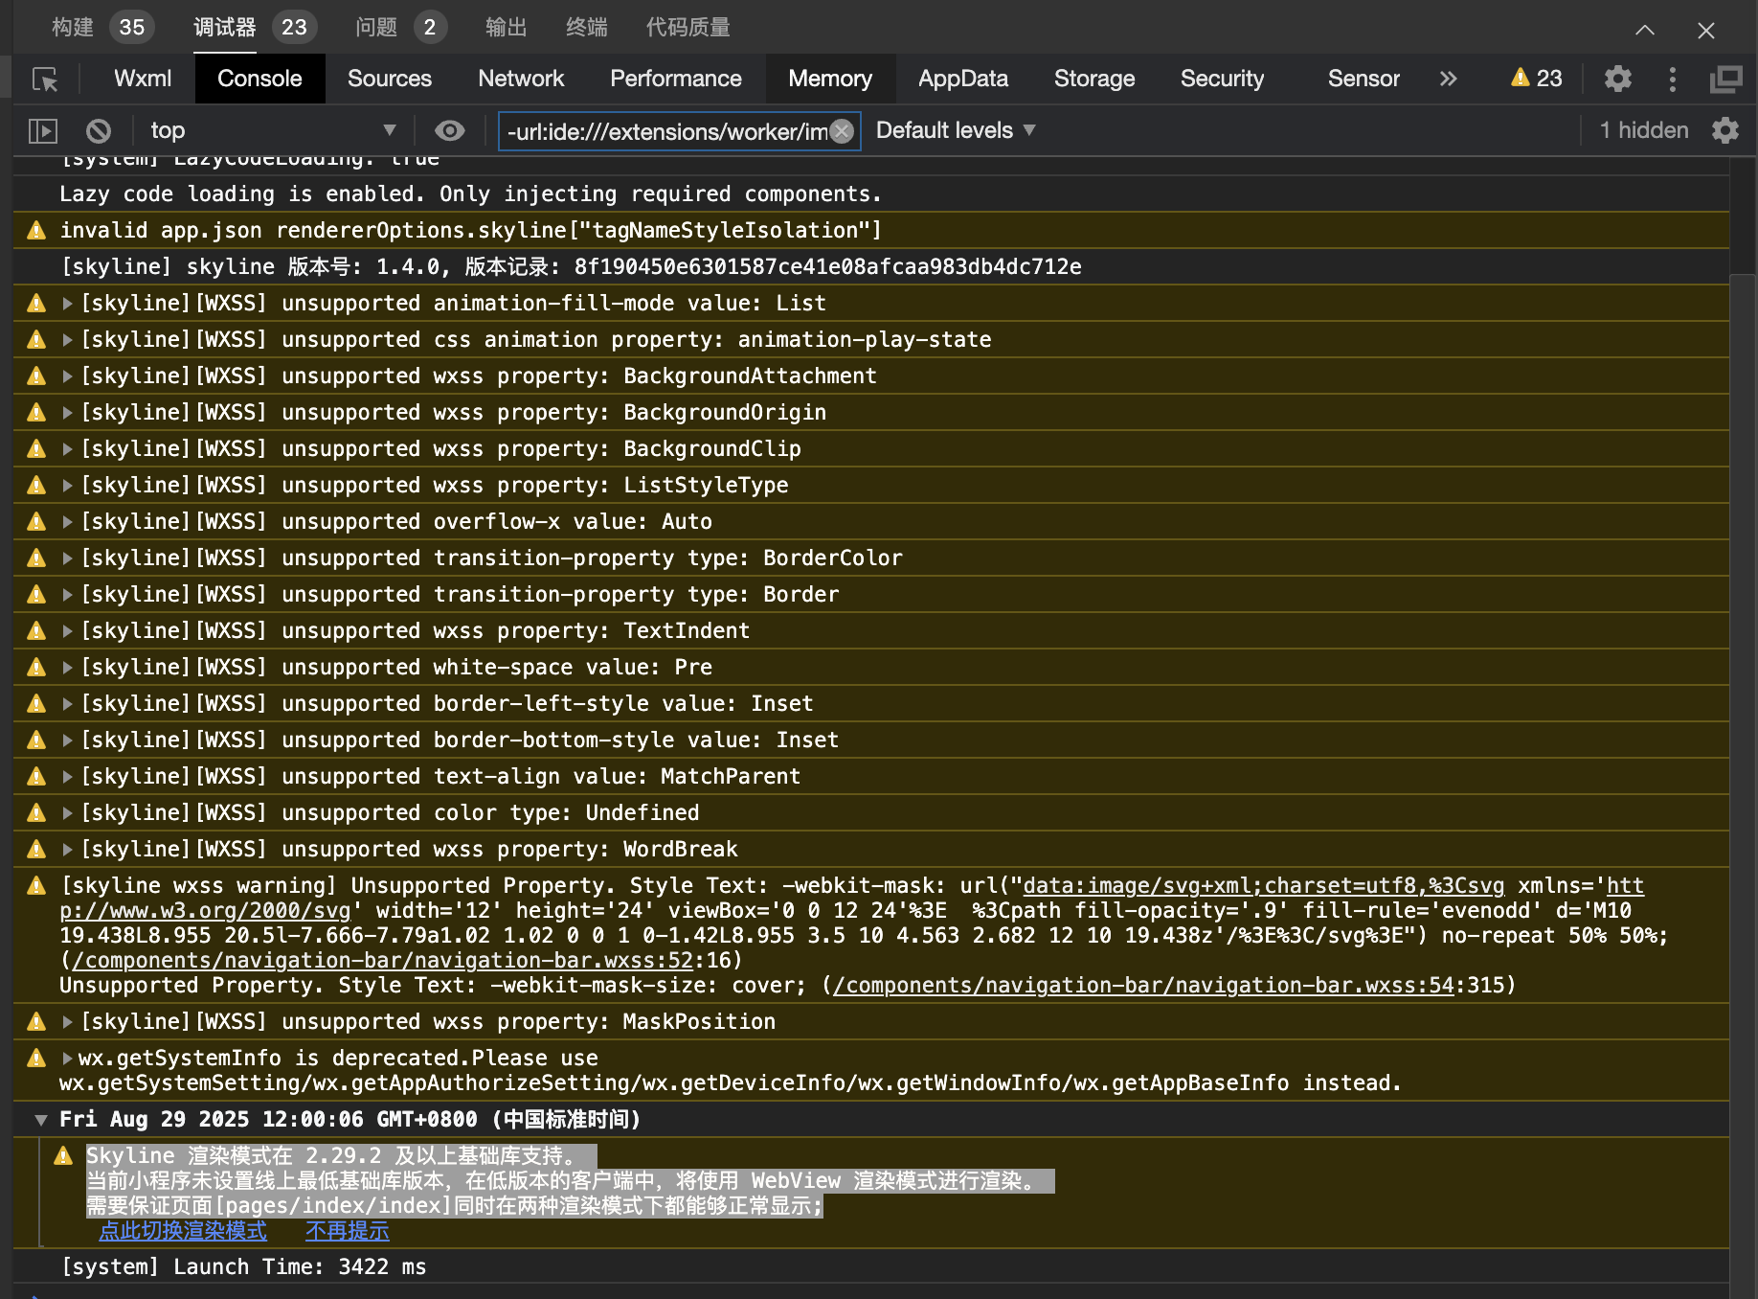Expand the TextIndent warning row
Screen dimensions: 1758x1299
pos(67,631)
